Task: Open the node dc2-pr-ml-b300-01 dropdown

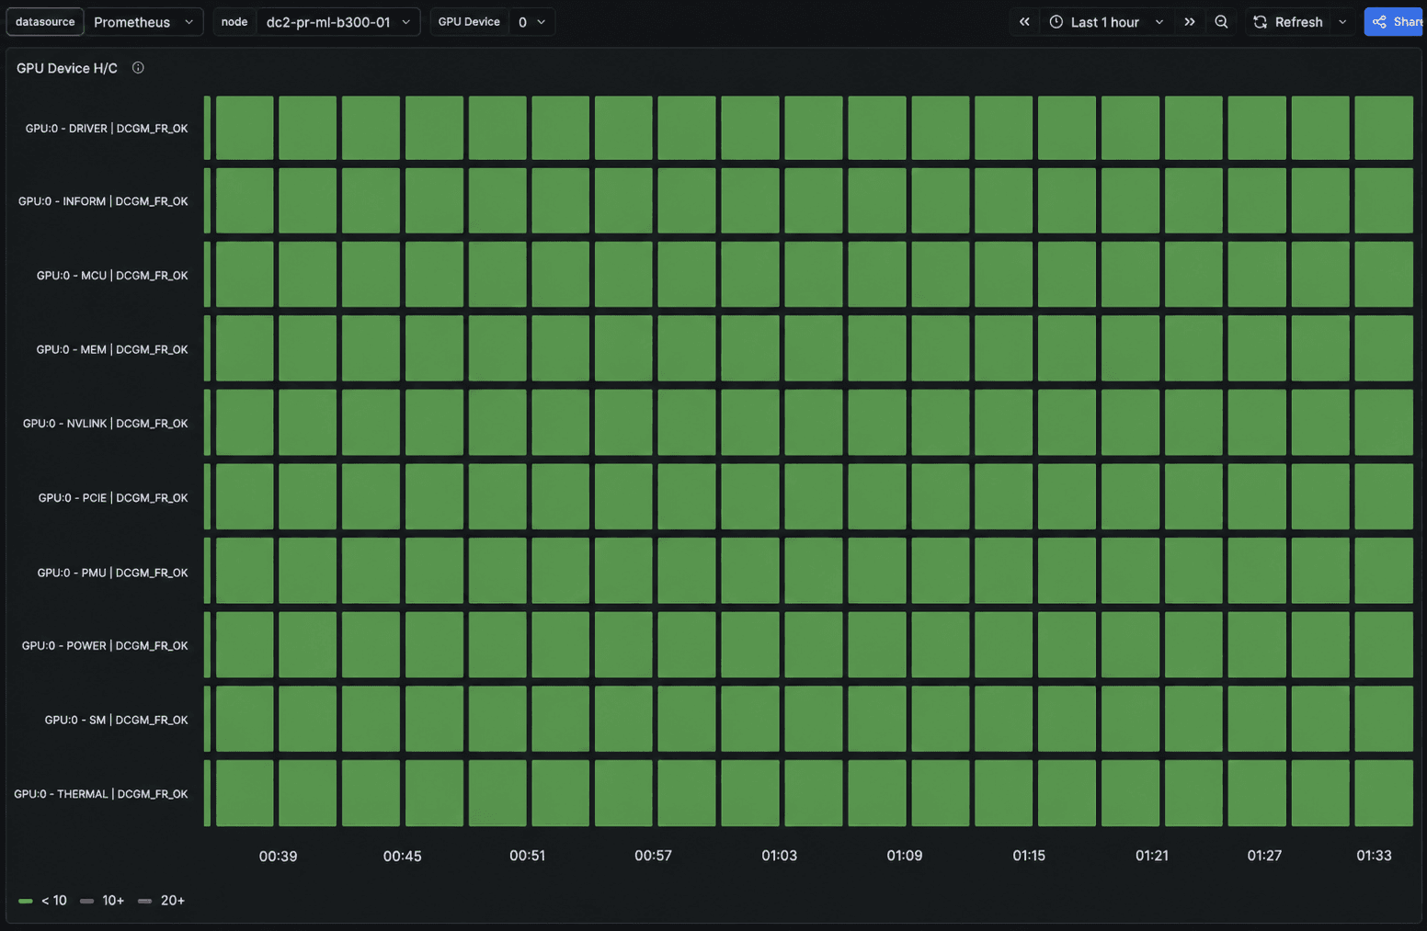Action: point(337,22)
